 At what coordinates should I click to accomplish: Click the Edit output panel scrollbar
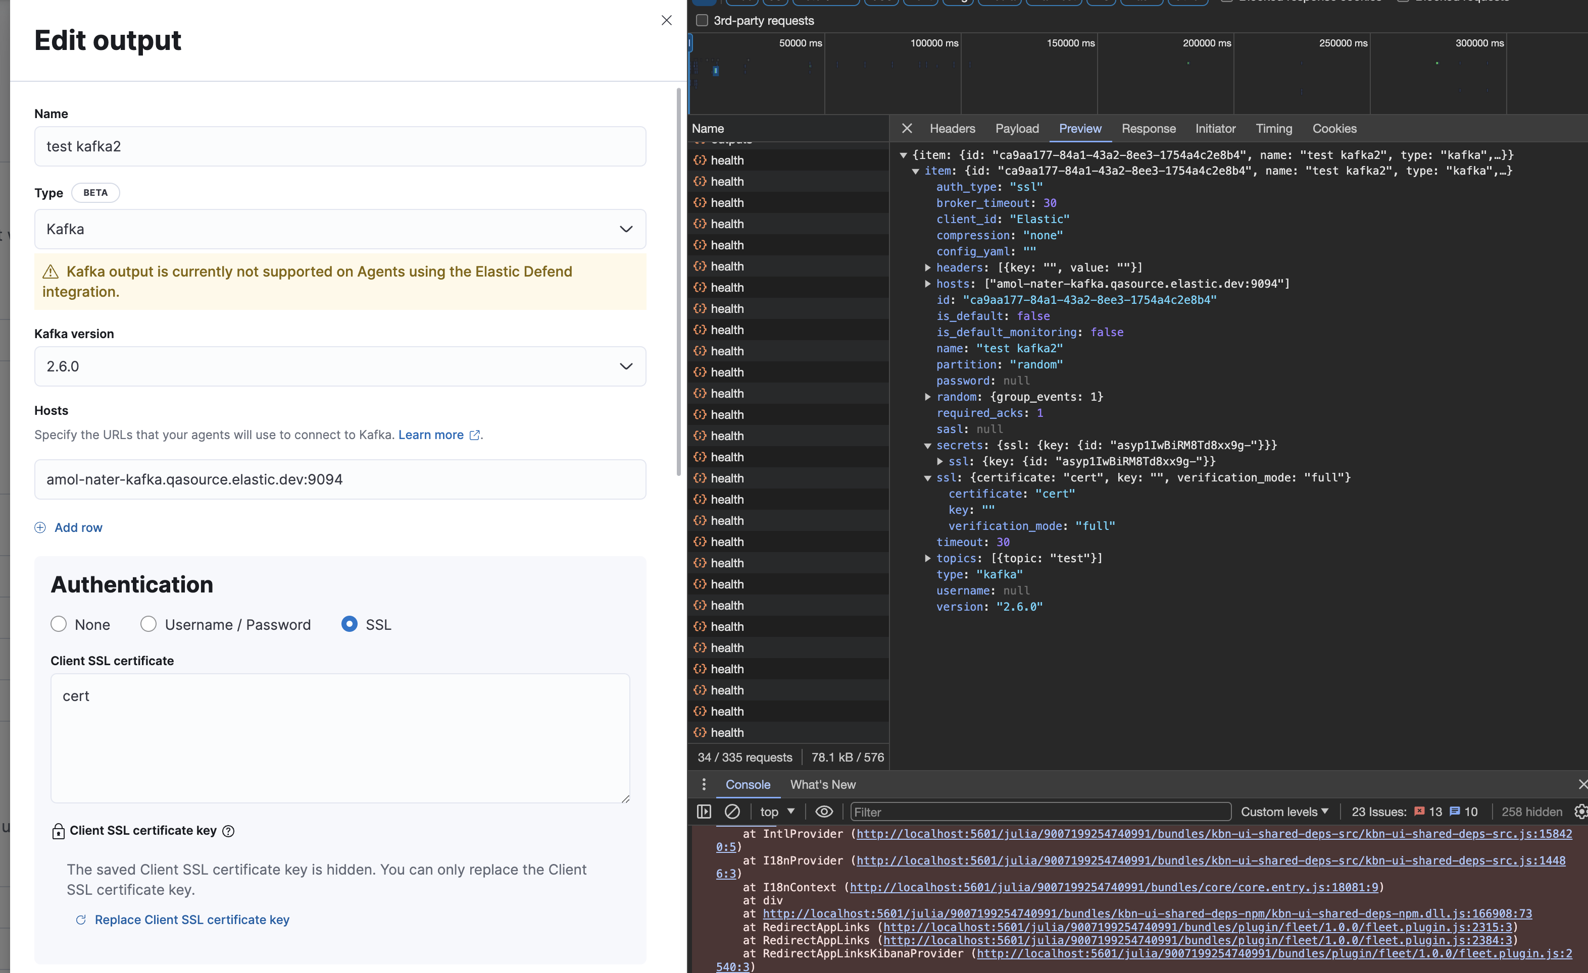click(679, 282)
